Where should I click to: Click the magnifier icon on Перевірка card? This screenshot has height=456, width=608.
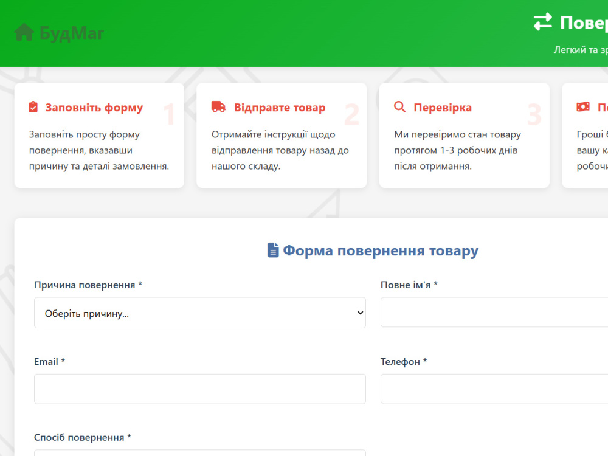point(400,106)
